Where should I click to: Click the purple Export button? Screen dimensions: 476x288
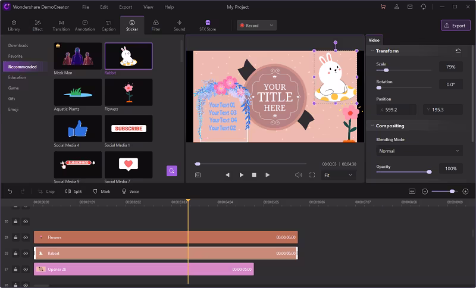pyautogui.click(x=455, y=26)
